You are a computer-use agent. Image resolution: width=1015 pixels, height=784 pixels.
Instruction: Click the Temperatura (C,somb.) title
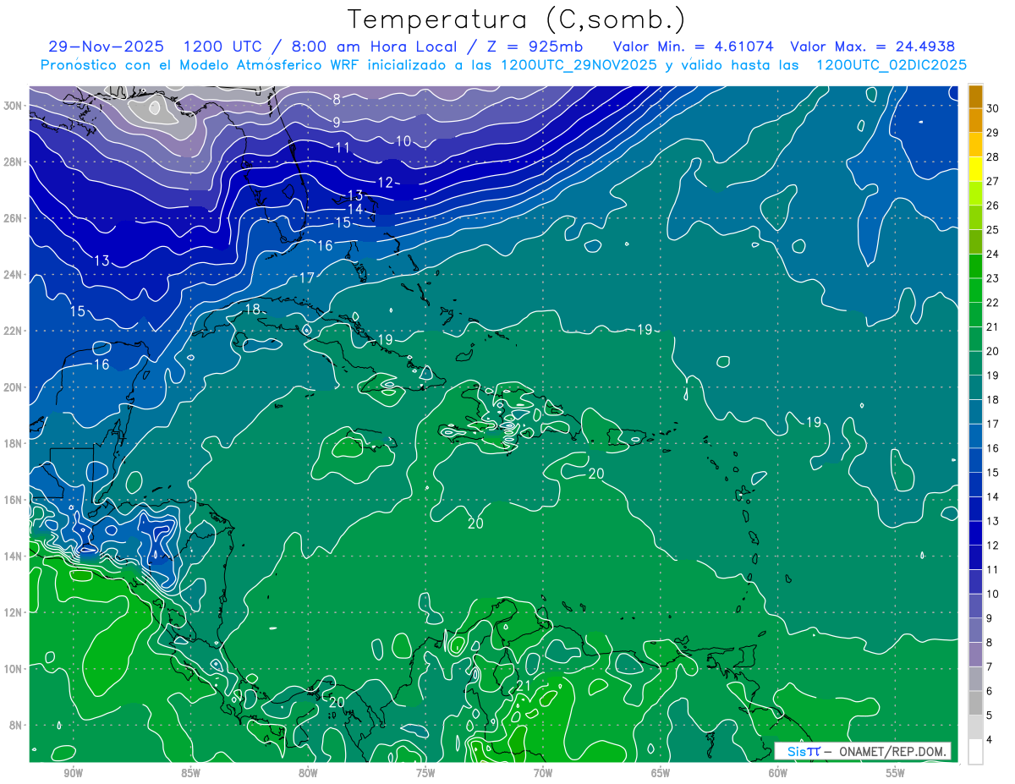pos(516,19)
